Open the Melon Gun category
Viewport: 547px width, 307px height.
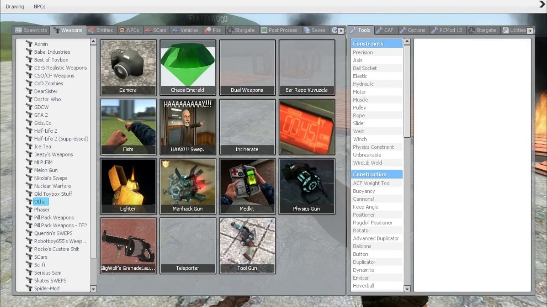[x=46, y=170]
